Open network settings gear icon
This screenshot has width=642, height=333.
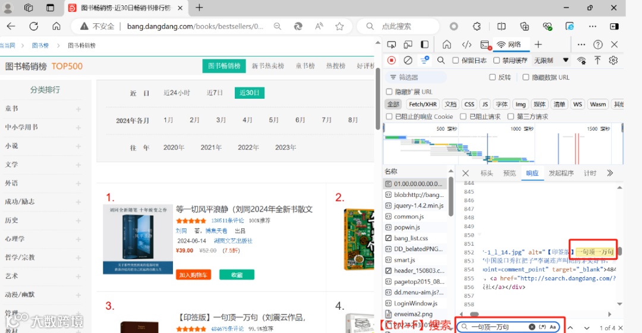613,60
